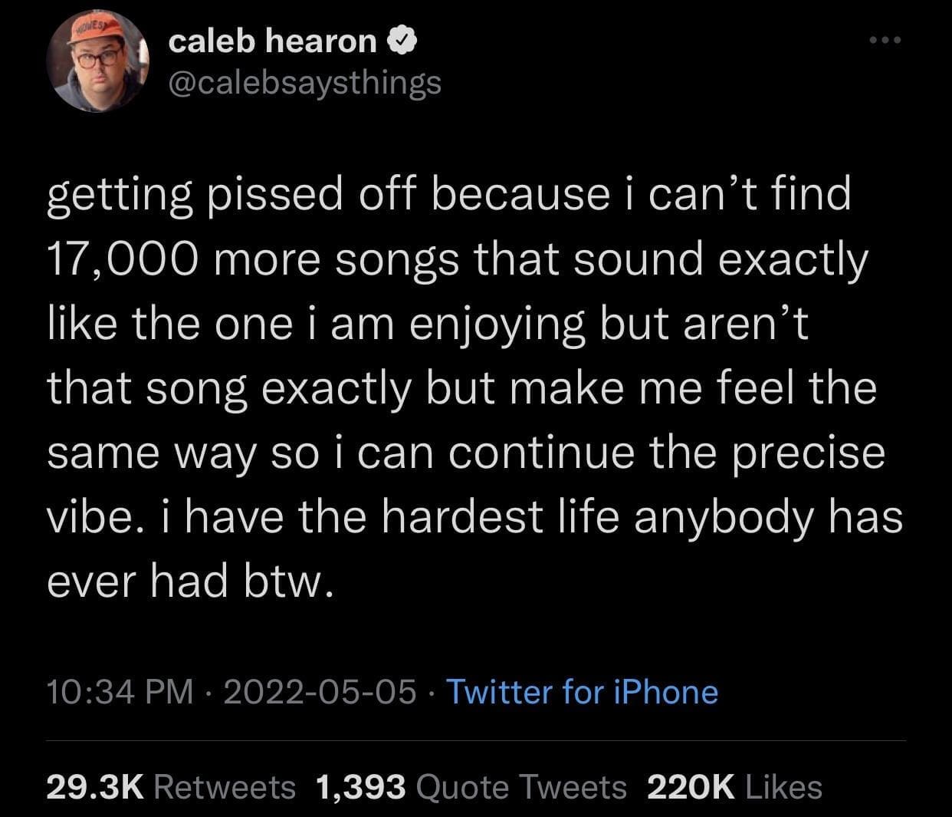
Task: Click the 10:34 PM timestamp
Action: (120, 692)
